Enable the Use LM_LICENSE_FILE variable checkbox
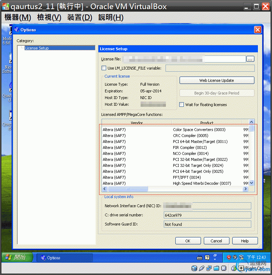 104,68
